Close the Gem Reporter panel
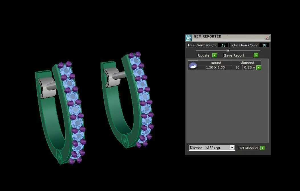 pyautogui.click(x=267, y=38)
